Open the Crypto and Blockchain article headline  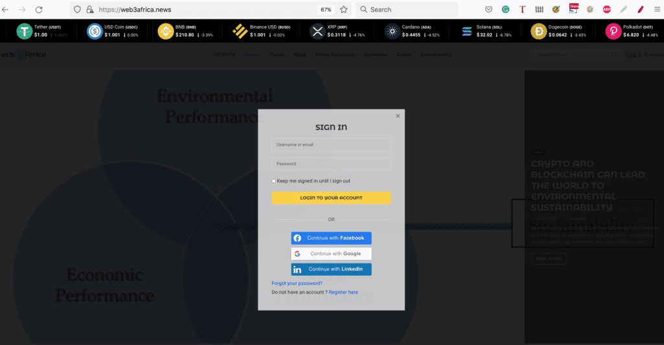(x=587, y=186)
